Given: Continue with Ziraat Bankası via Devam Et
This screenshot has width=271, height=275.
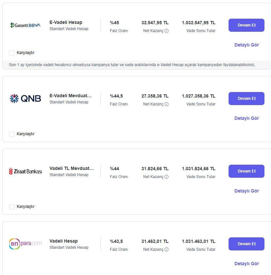Looking at the screenshot, I should (246, 171).
